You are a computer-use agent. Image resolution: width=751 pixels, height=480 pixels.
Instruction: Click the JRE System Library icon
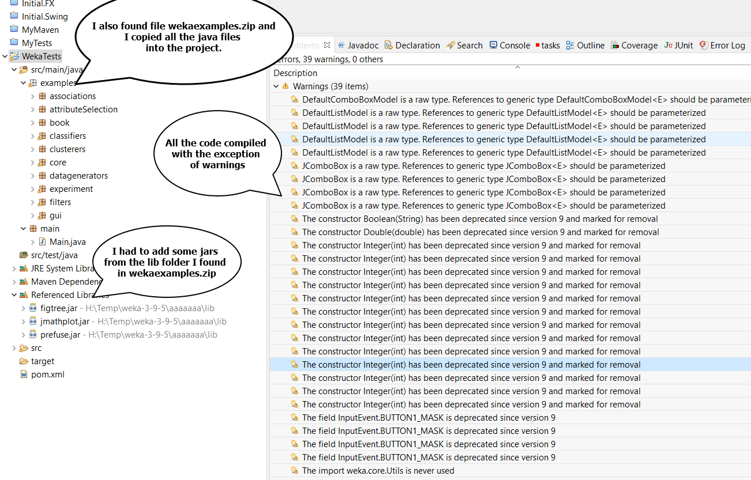[24, 269]
